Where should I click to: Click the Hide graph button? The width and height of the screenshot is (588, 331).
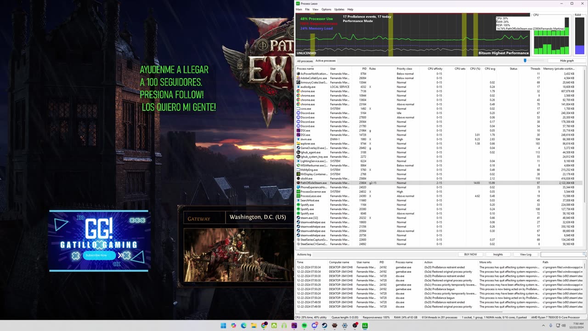tap(566, 61)
